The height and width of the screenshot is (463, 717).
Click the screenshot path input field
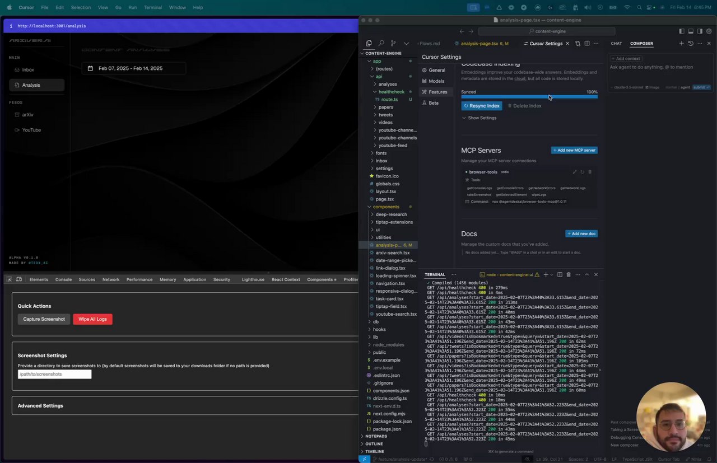(54, 374)
